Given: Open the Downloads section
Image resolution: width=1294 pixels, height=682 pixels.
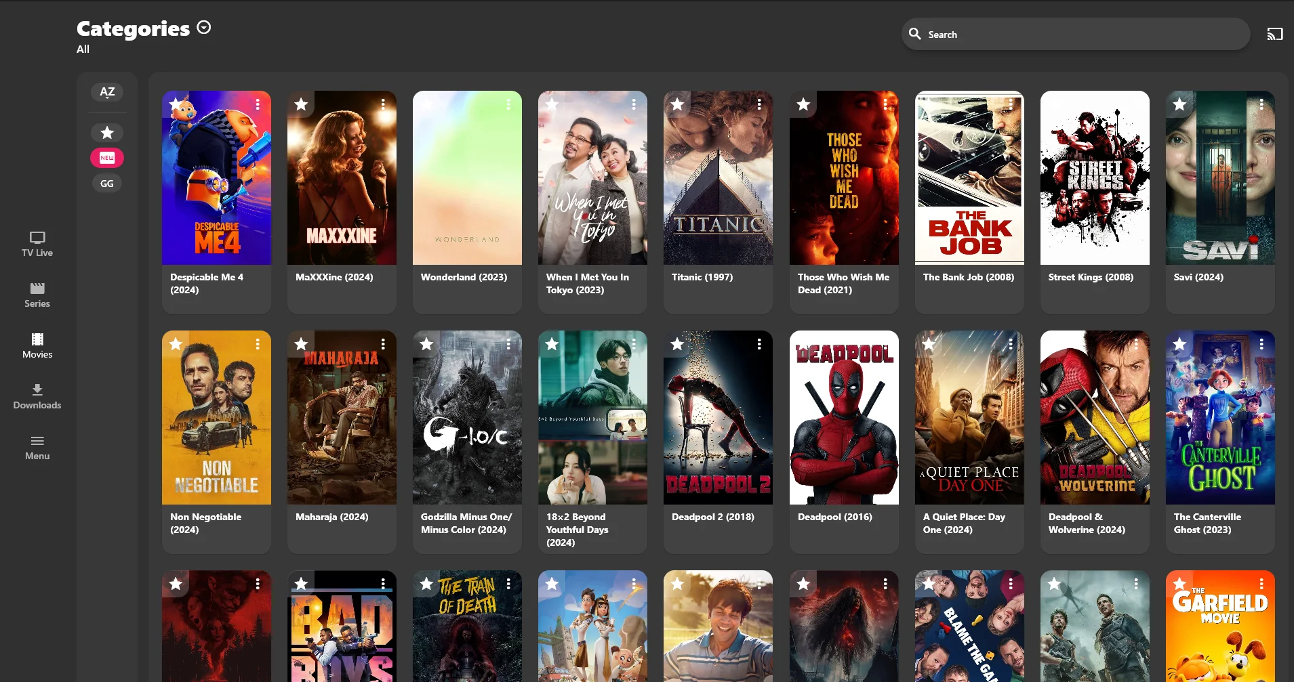Looking at the screenshot, I should tap(37, 397).
